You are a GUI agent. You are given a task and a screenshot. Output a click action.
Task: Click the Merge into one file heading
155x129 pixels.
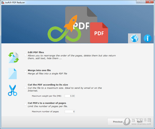pos(39,70)
